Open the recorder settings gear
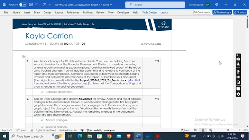The height and width of the screenshot is (140, 249). 238,94
